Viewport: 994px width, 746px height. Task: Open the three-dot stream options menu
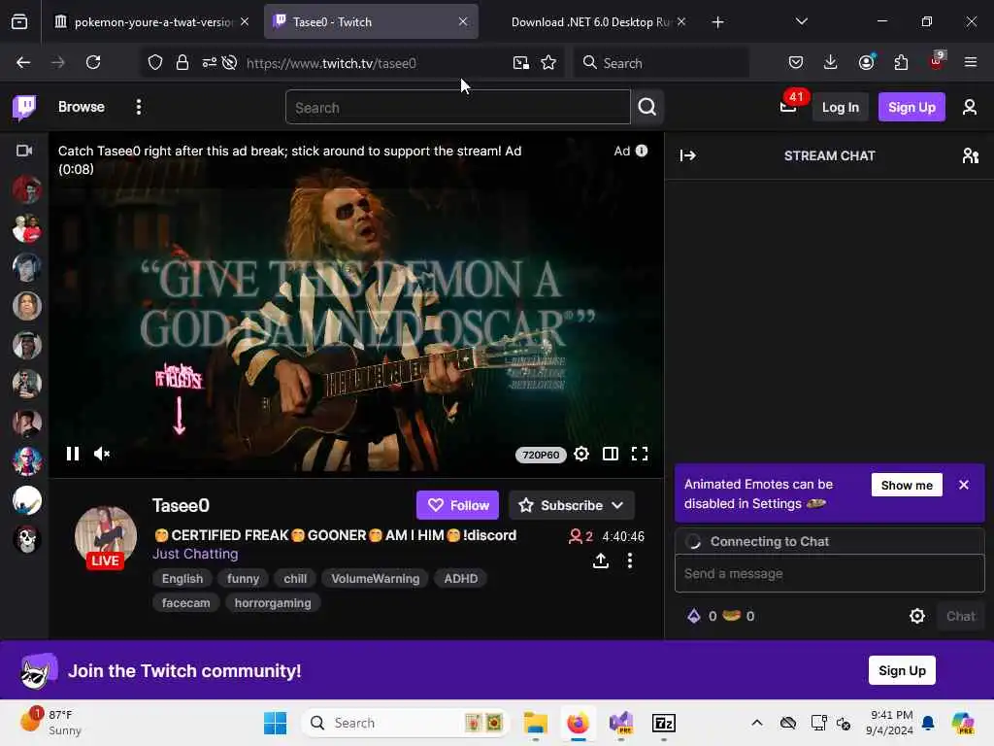tap(629, 560)
